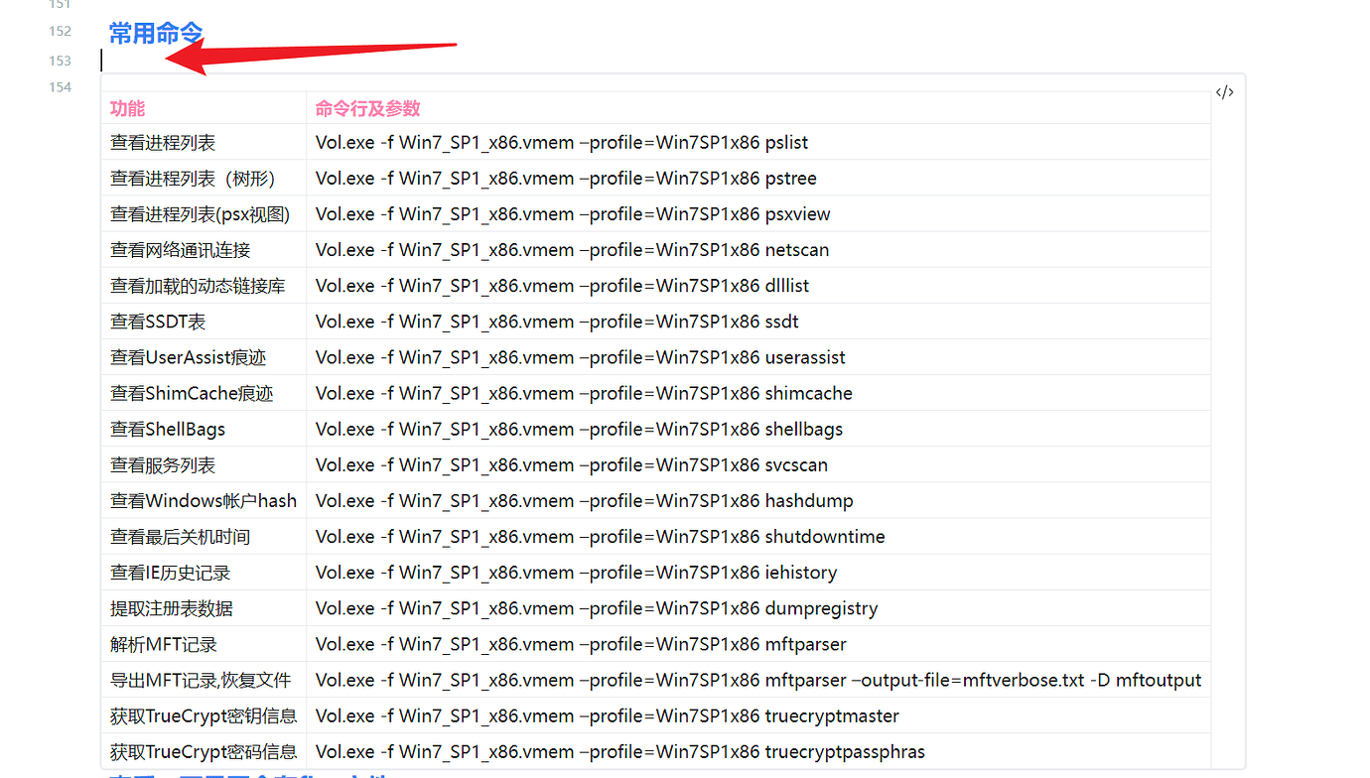Click the command ending in dumpregistry
This screenshot has height=778, width=1370.
click(597, 607)
